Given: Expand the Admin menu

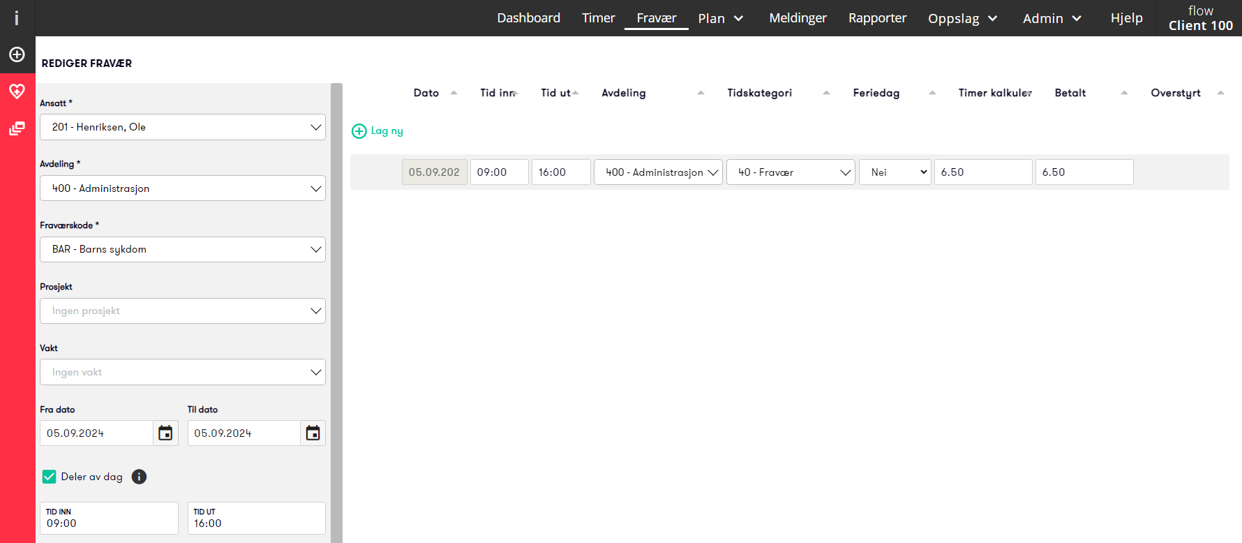Looking at the screenshot, I should [1052, 18].
